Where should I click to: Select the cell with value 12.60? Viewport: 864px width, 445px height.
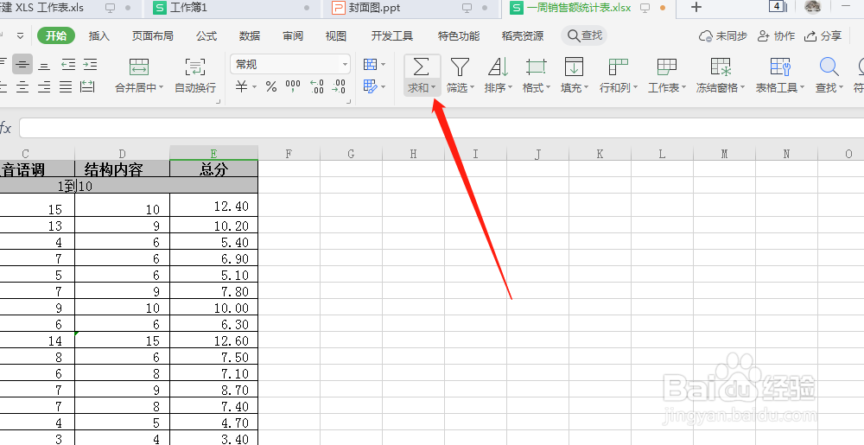213,341
